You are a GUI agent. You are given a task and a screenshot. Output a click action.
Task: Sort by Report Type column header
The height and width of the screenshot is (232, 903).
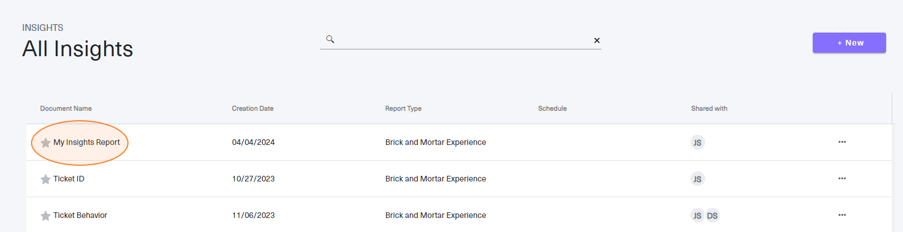(x=404, y=108)
